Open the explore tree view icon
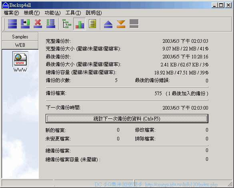This screenshot has width=234, height=188. click(66, 24)
